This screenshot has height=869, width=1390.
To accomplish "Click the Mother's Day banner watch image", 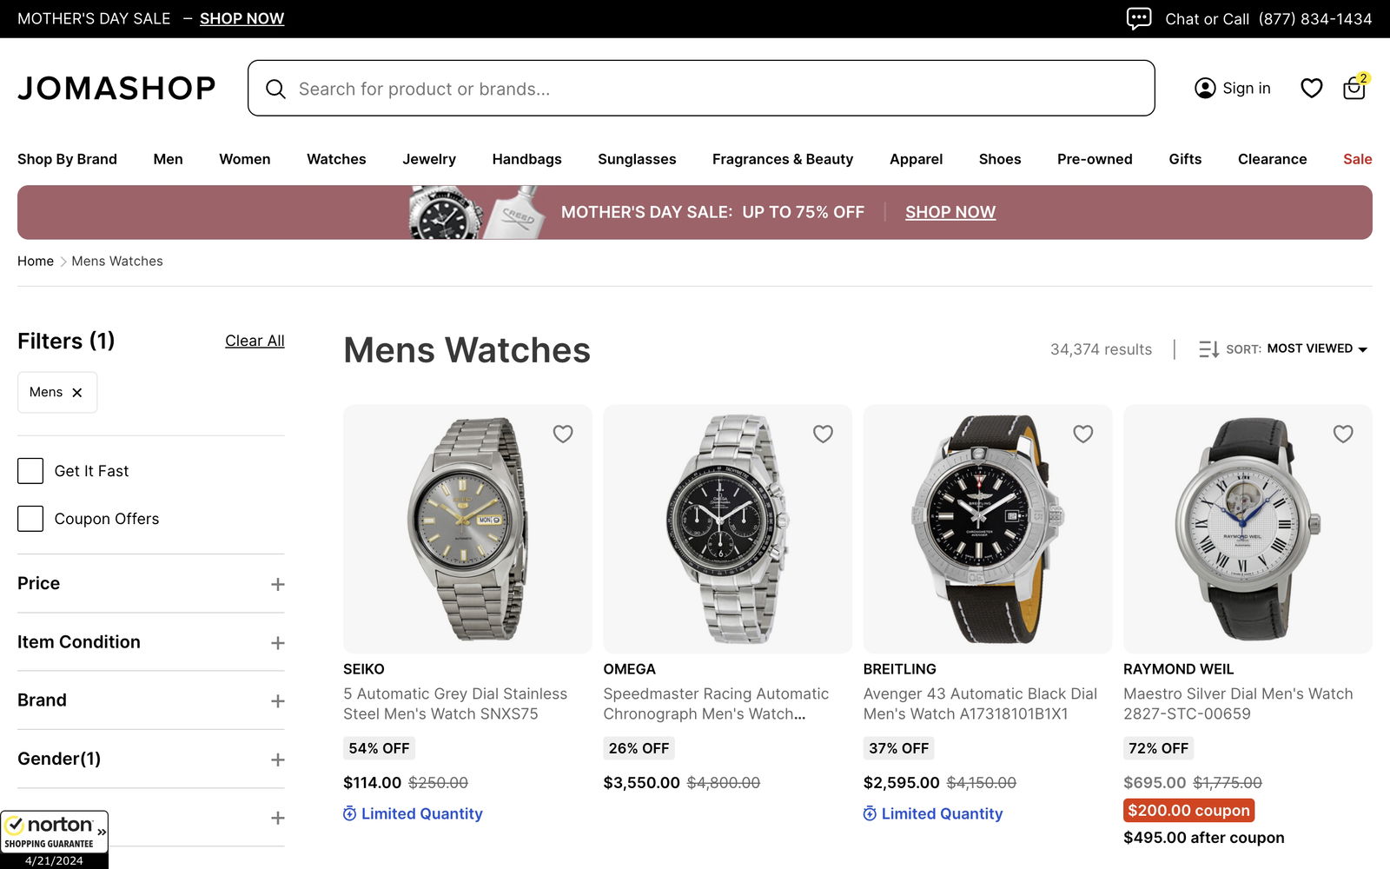I will pos(446,212).
